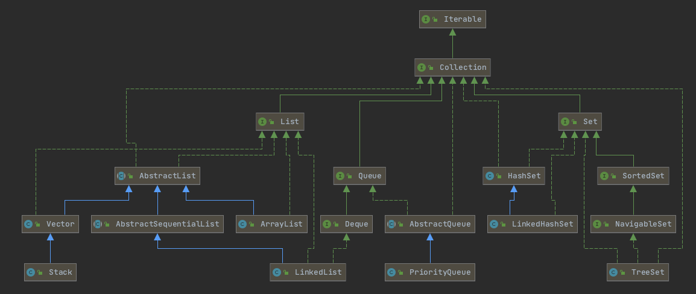Image resolution: width=696 pixels, height=294 pixels.
Task: Click the interface icon on NavigableSet node
Action: click(x=596, y=224)
